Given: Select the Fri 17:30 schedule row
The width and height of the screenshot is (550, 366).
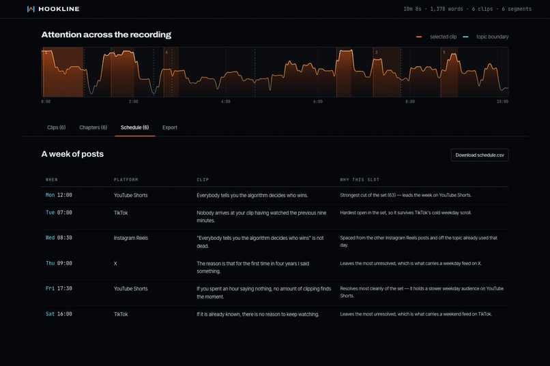Looking at the screenshot, I should point(275,293).
